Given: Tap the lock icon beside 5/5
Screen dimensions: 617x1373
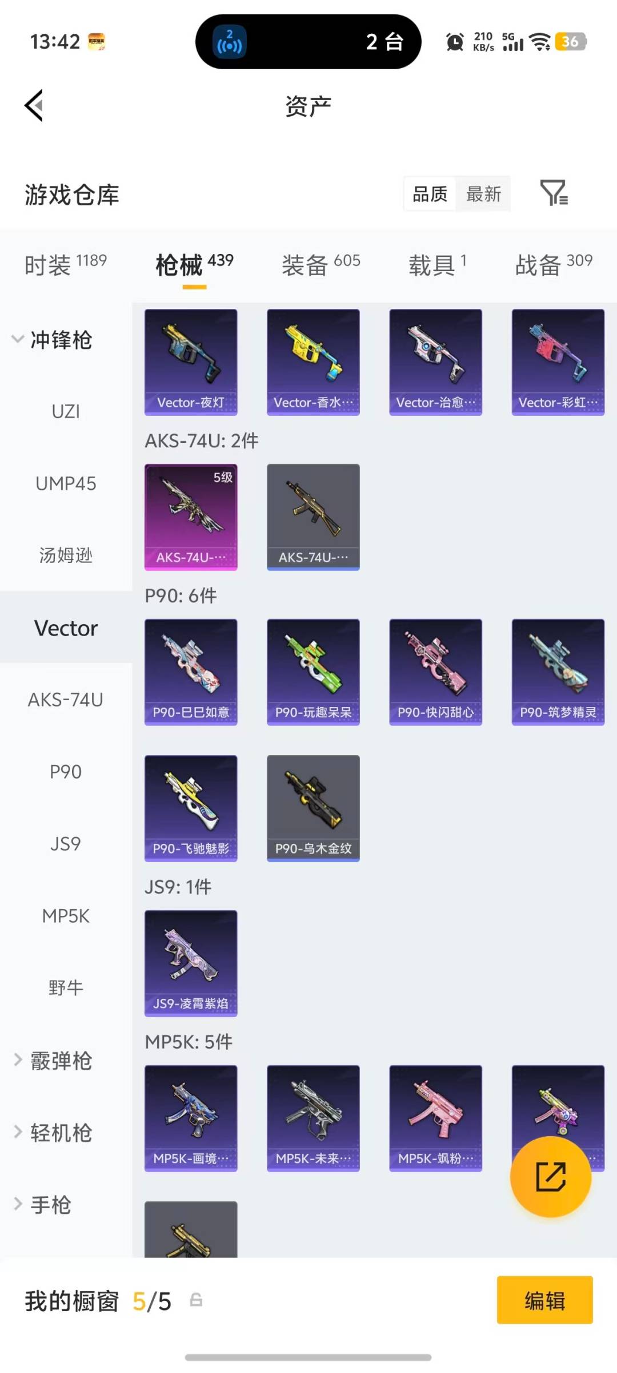Looking at the screenshot, I should [x=196, y=1300].
